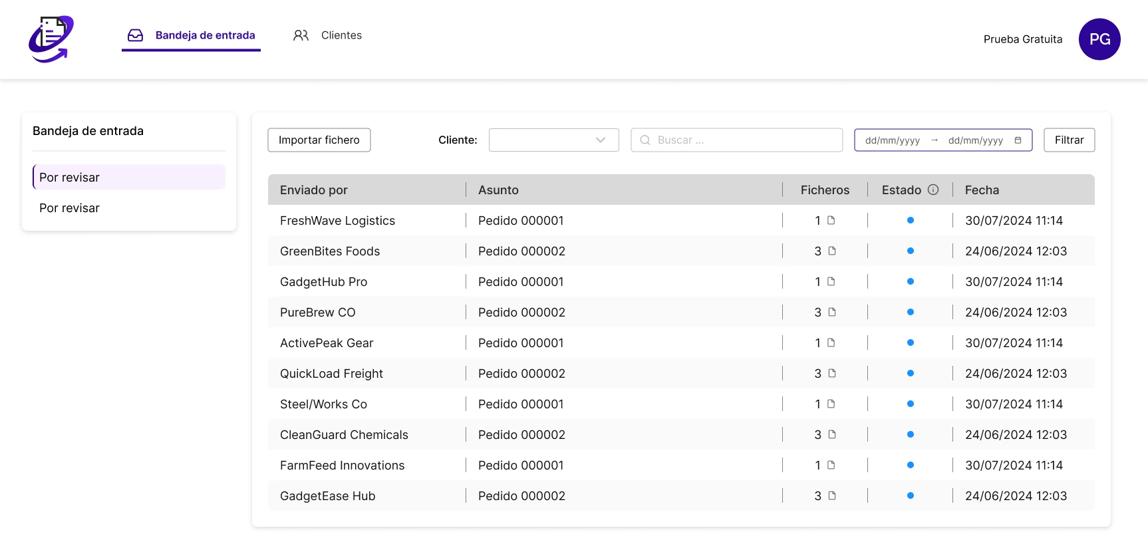
Task: Click the Buscar search field
Action: click(x=737, y=140)
